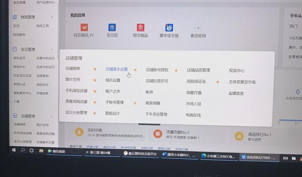Image resolution: width=302 pixels, height=177 pixels.
Task: Toggle the favorite star for 手机淘宝店铺
Action: click(95, 91)
